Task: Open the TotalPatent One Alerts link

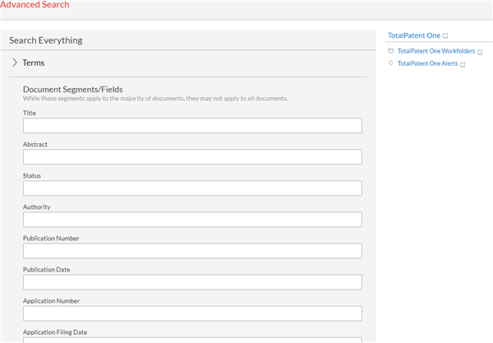Action: 427,63
